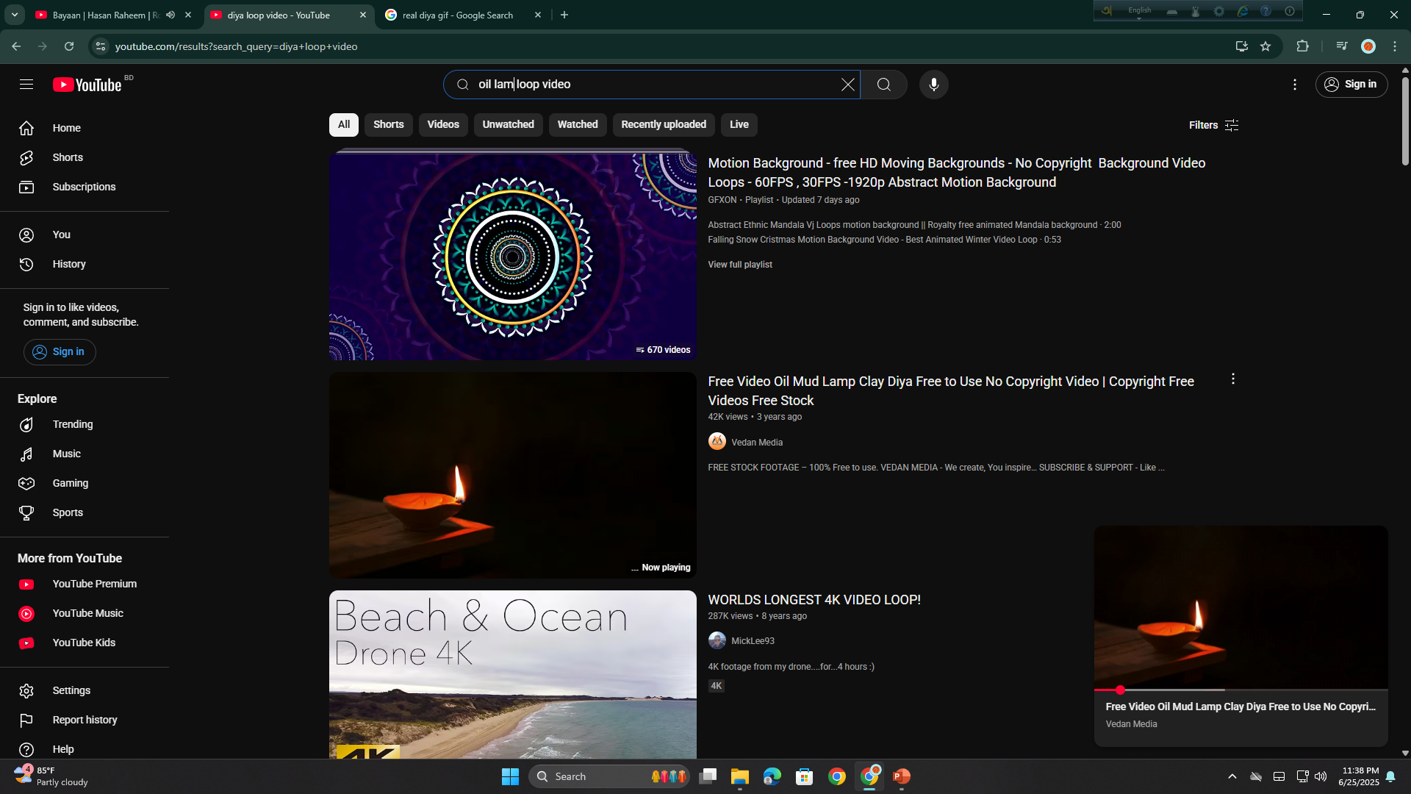The width and height of the screenshot is (1411, 794).
Task: Open the YouTube hamburger guide menu
Action: click(26, 85)
